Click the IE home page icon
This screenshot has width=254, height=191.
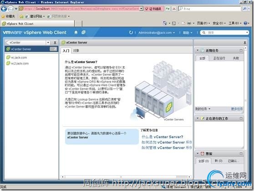(x=165, y=23)
